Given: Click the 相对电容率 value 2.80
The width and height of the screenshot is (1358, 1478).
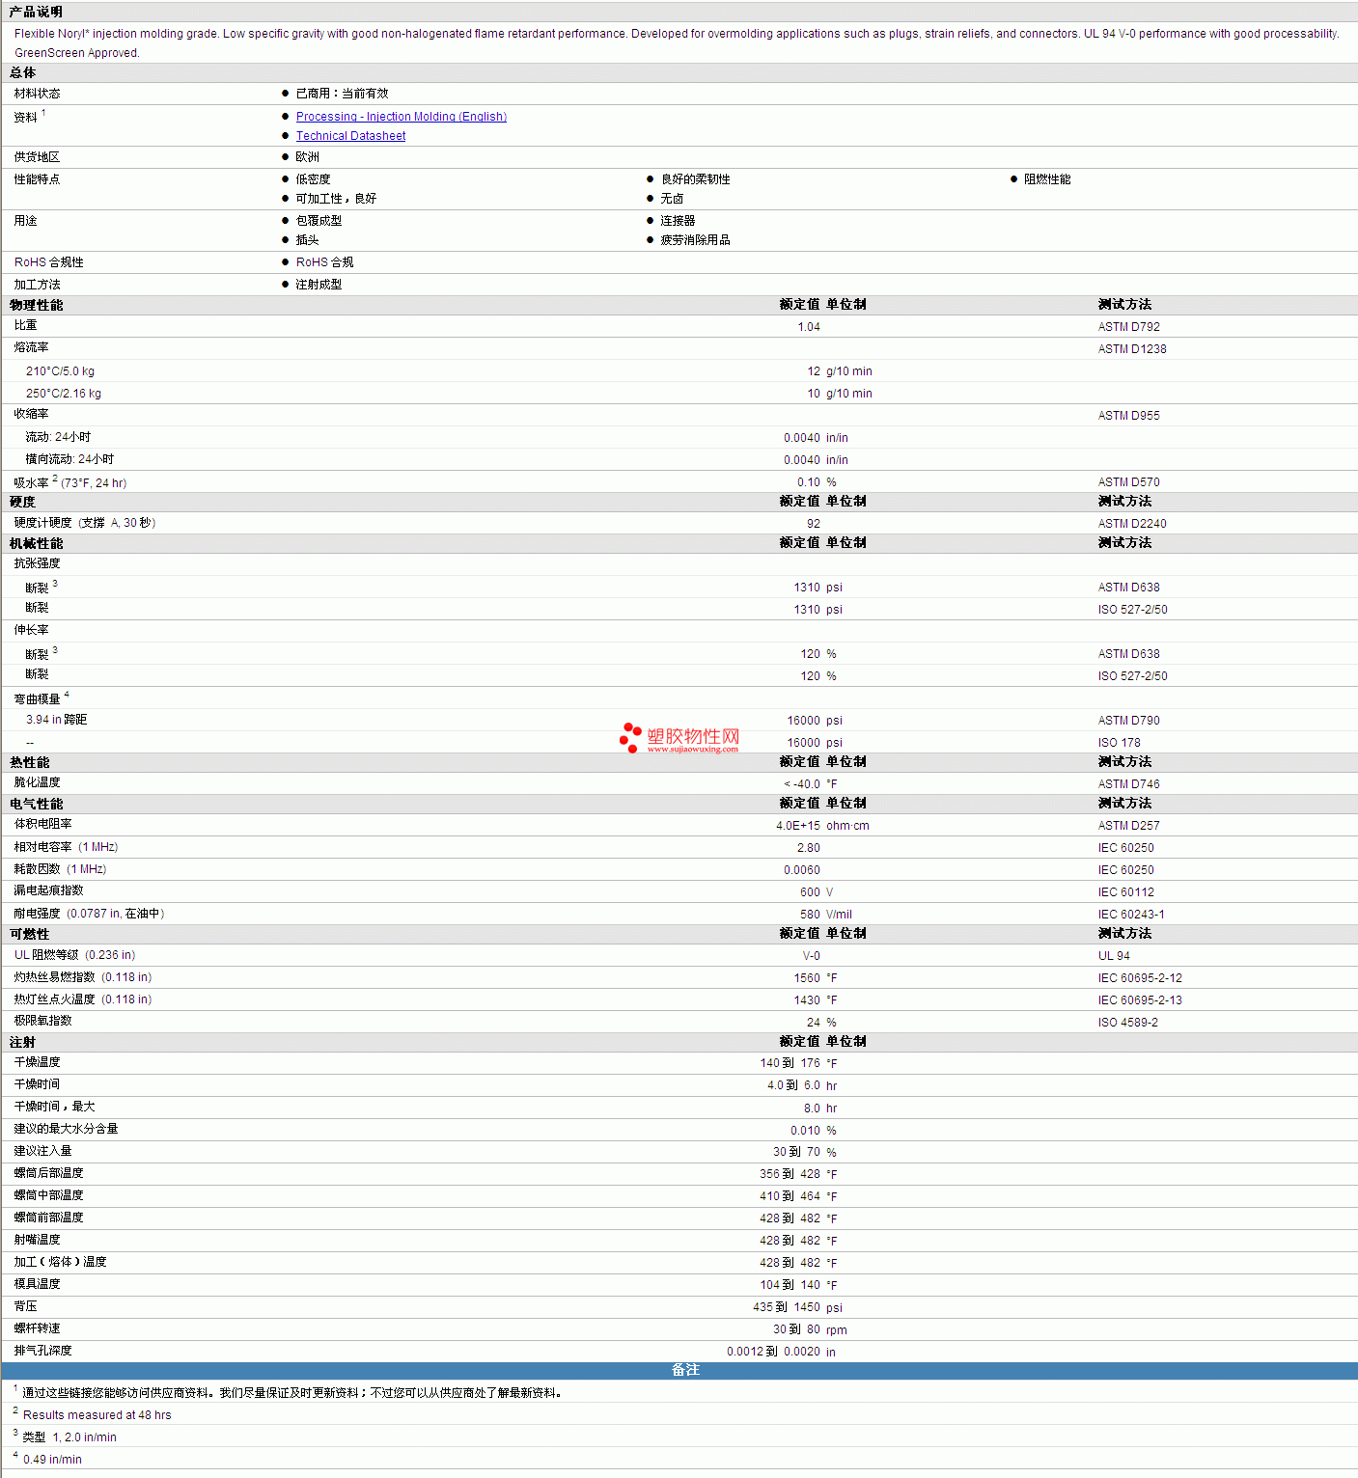Looking at the screenshot, I should point(809,848).
